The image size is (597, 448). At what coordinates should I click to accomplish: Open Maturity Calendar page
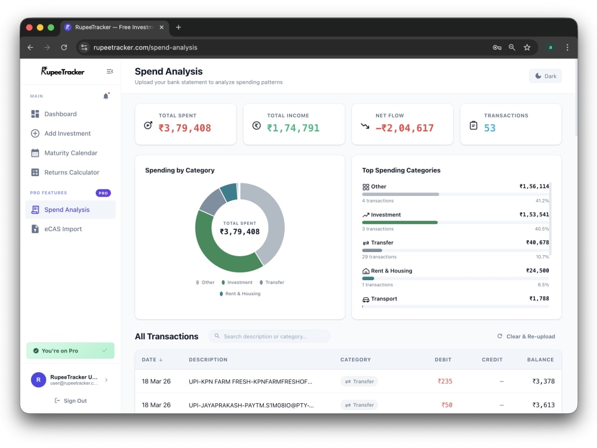click(70, 153)
